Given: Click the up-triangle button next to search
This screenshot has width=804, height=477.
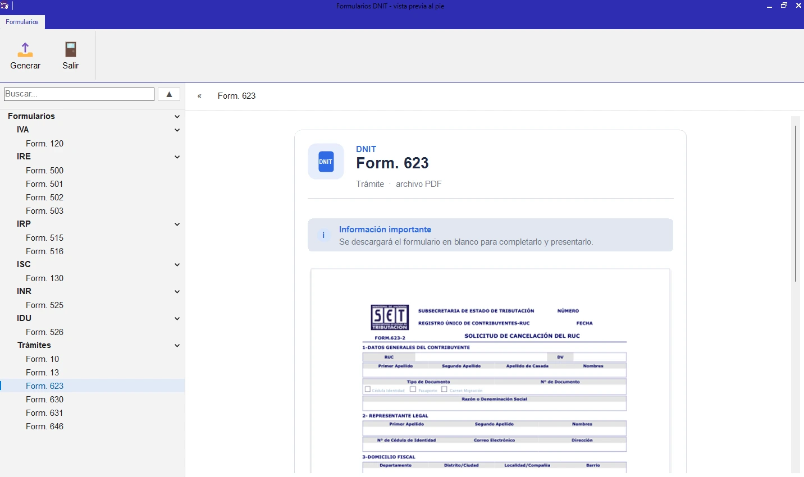Looking at the screenshot, I should 169,94.
